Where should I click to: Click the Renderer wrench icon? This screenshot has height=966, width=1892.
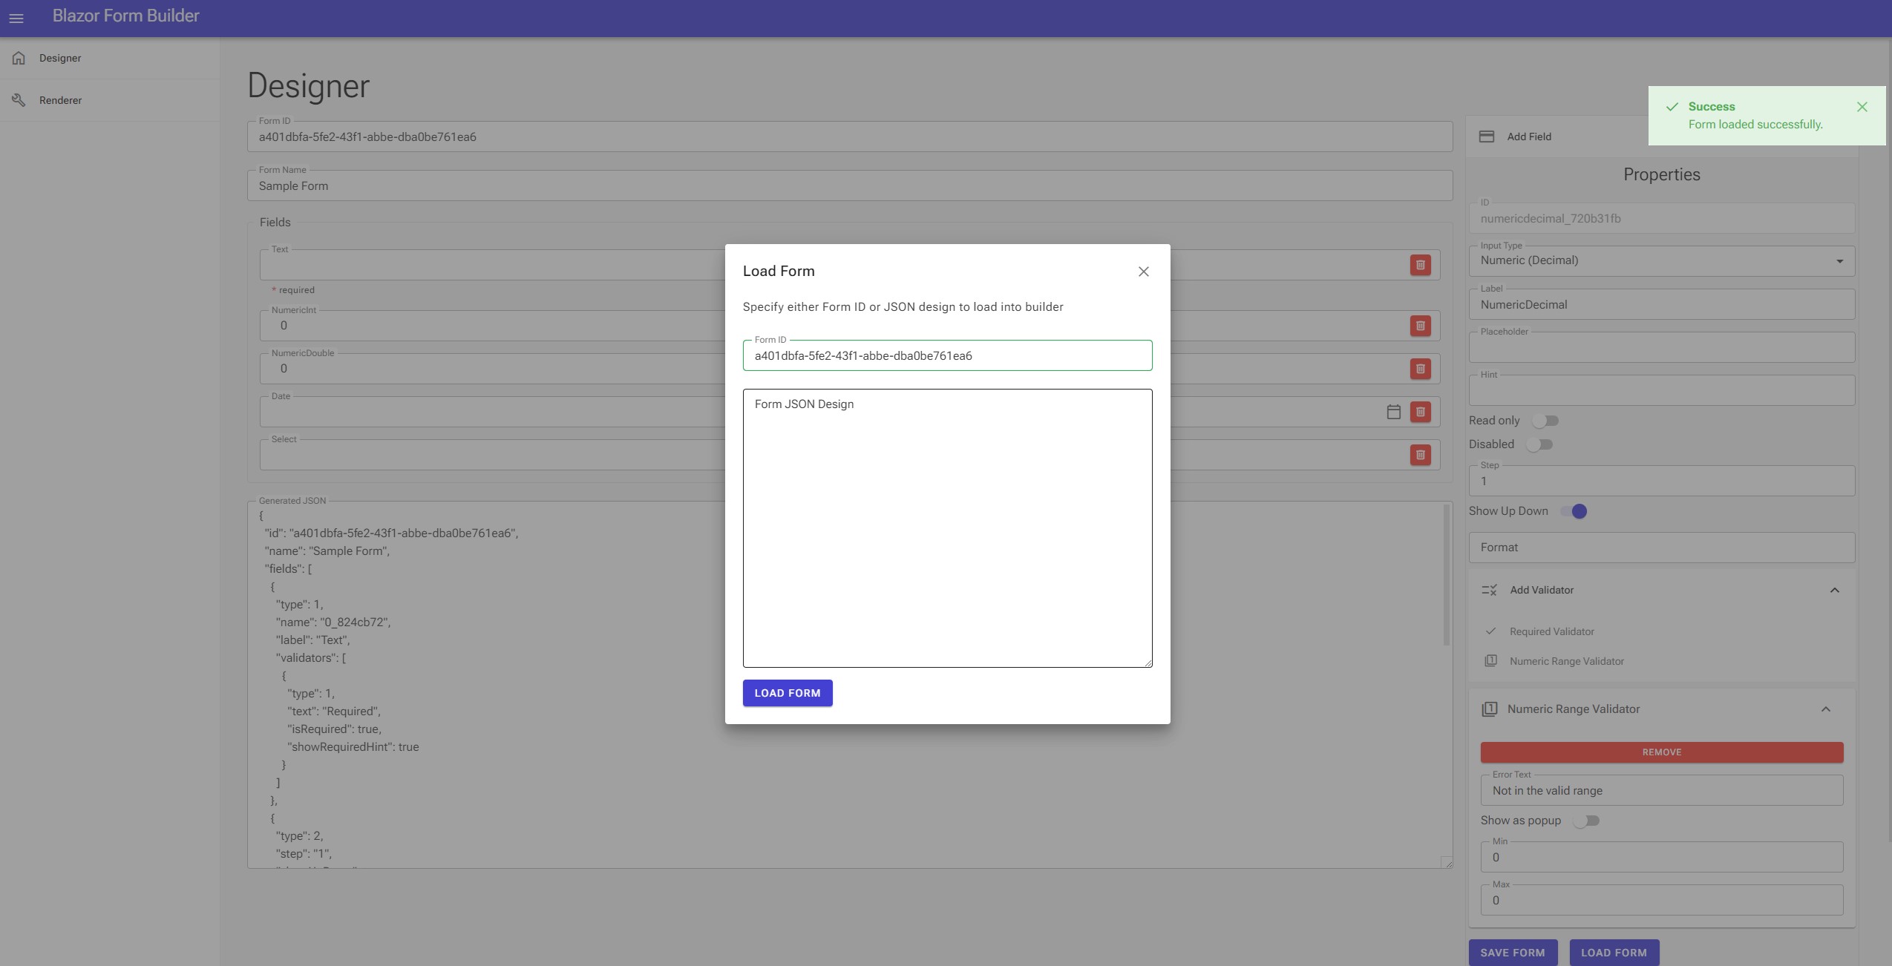19,100
